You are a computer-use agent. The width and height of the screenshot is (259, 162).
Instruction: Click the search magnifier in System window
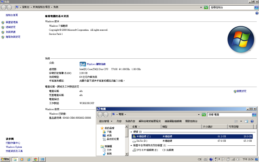pos(256,7)
